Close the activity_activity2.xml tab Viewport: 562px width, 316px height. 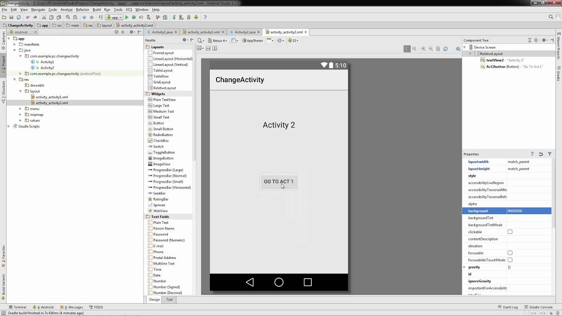(x=306, y=32)
